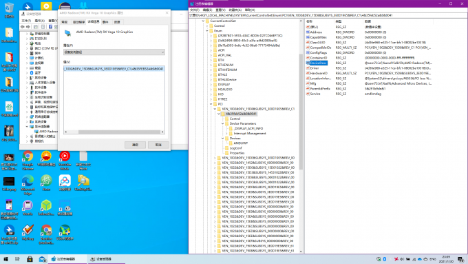Open the Recycle Bin icon

(9, 10)
